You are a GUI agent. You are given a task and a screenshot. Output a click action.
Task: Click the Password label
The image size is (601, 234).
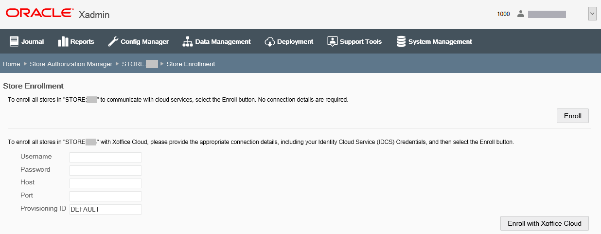(x=35, y=169)
